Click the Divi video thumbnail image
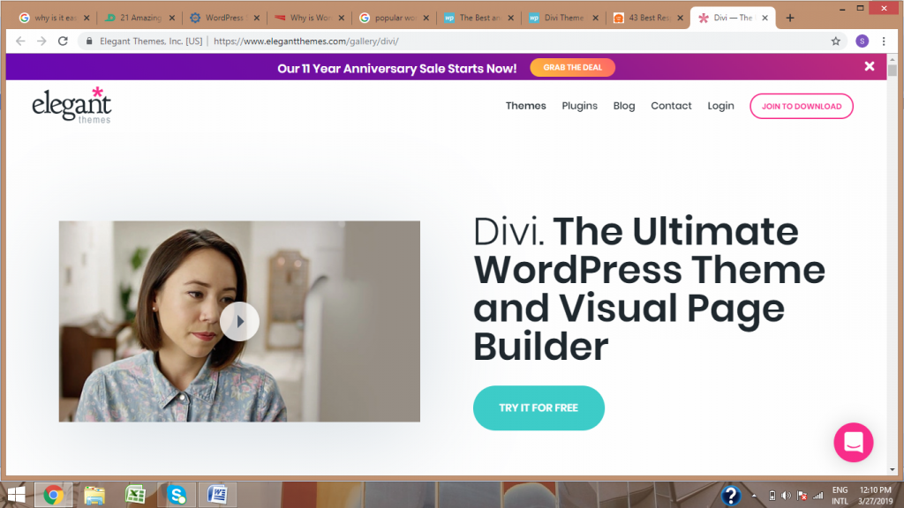Image resolution: width=904 pixels, height=508 pixels. [239, 321]
